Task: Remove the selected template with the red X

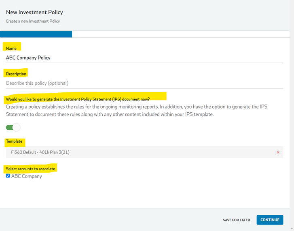Action: [278, 152]
